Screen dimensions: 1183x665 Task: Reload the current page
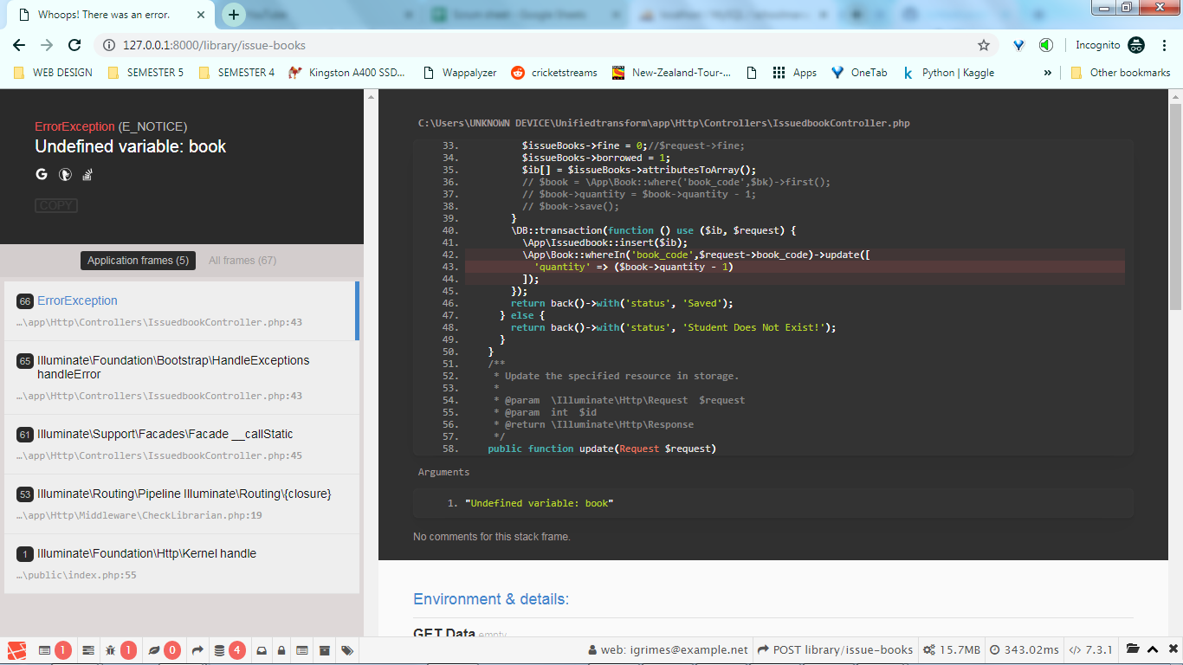(x=74, y=45)
